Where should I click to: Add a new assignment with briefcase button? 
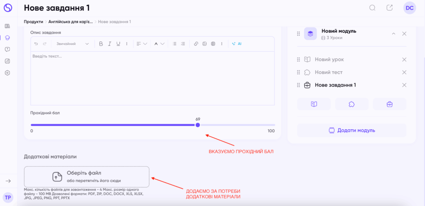pos(389,104)
